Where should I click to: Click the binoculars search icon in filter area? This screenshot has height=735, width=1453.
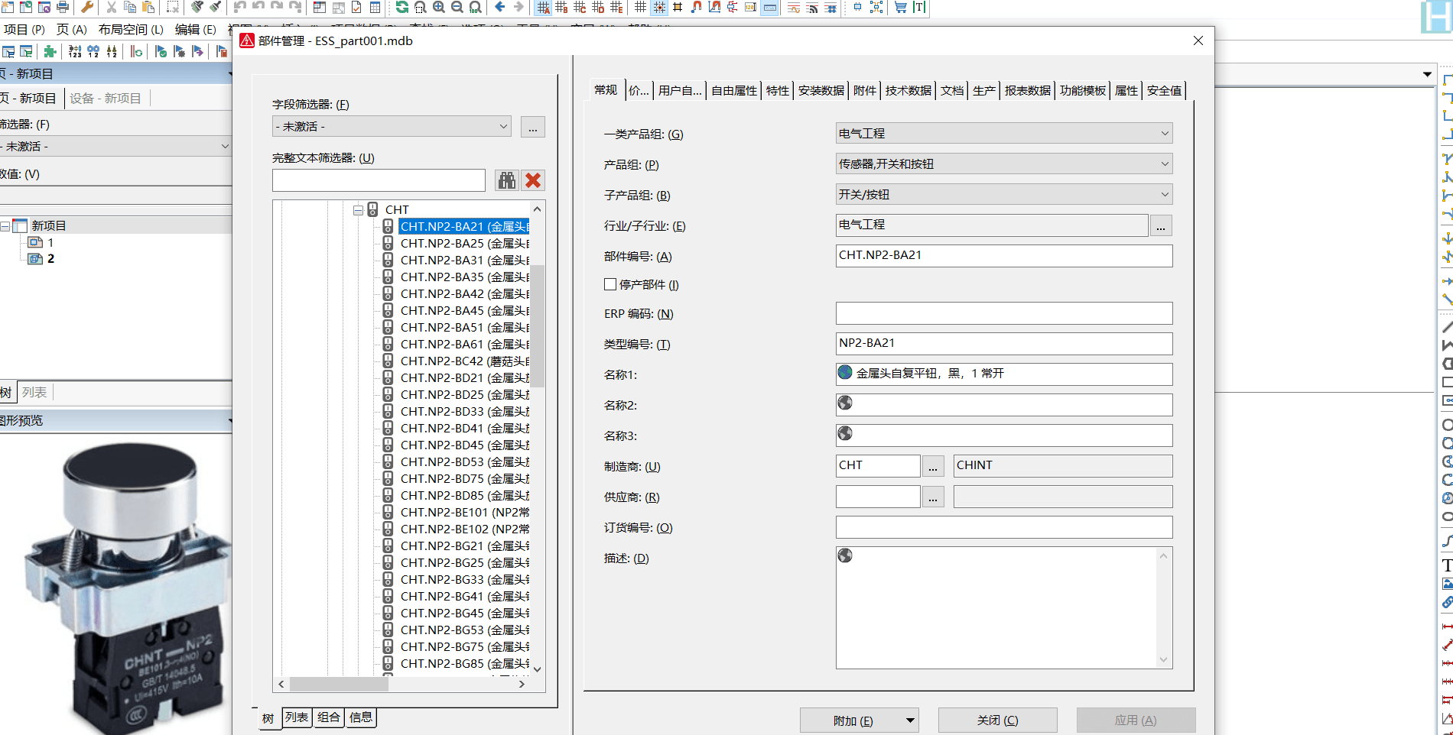[x=505, y=180]
